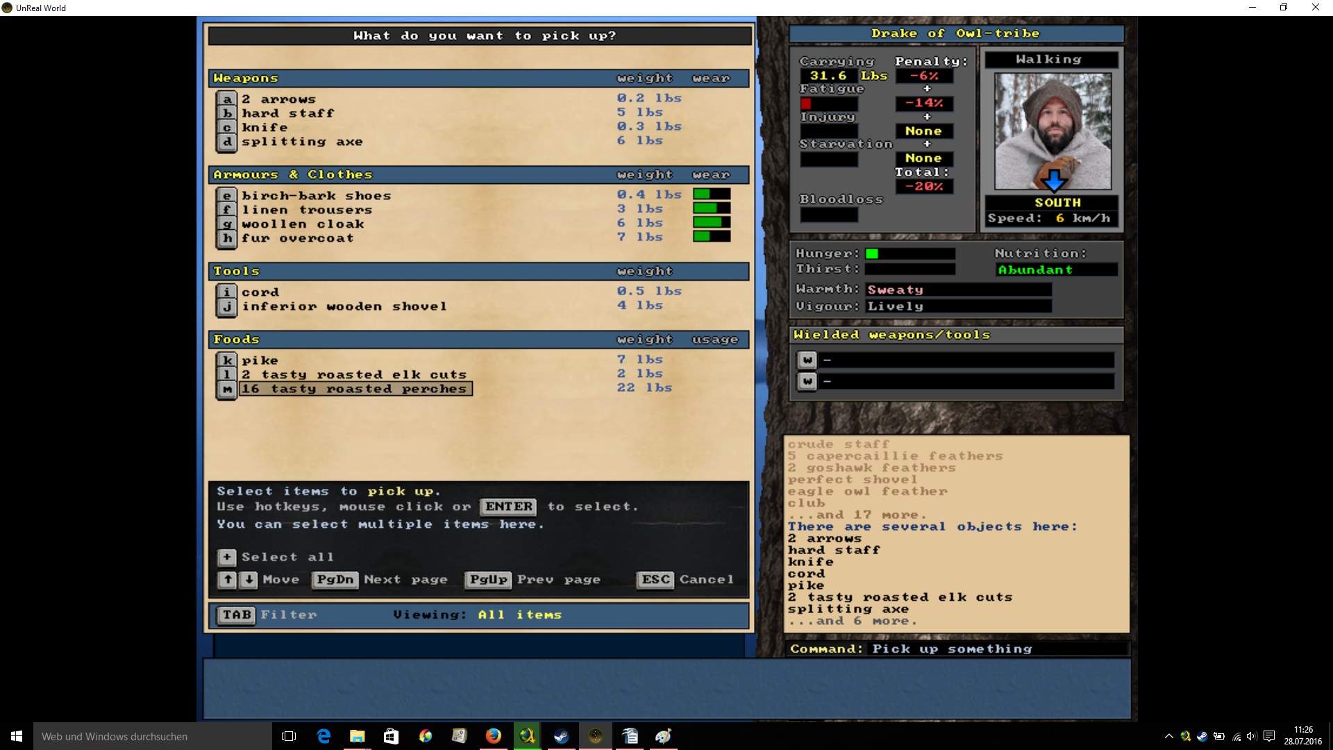The width and height of the screenshot is (1333, 750).
Task: Open Steam from the Windows taskbar
Action: (561, 736)
